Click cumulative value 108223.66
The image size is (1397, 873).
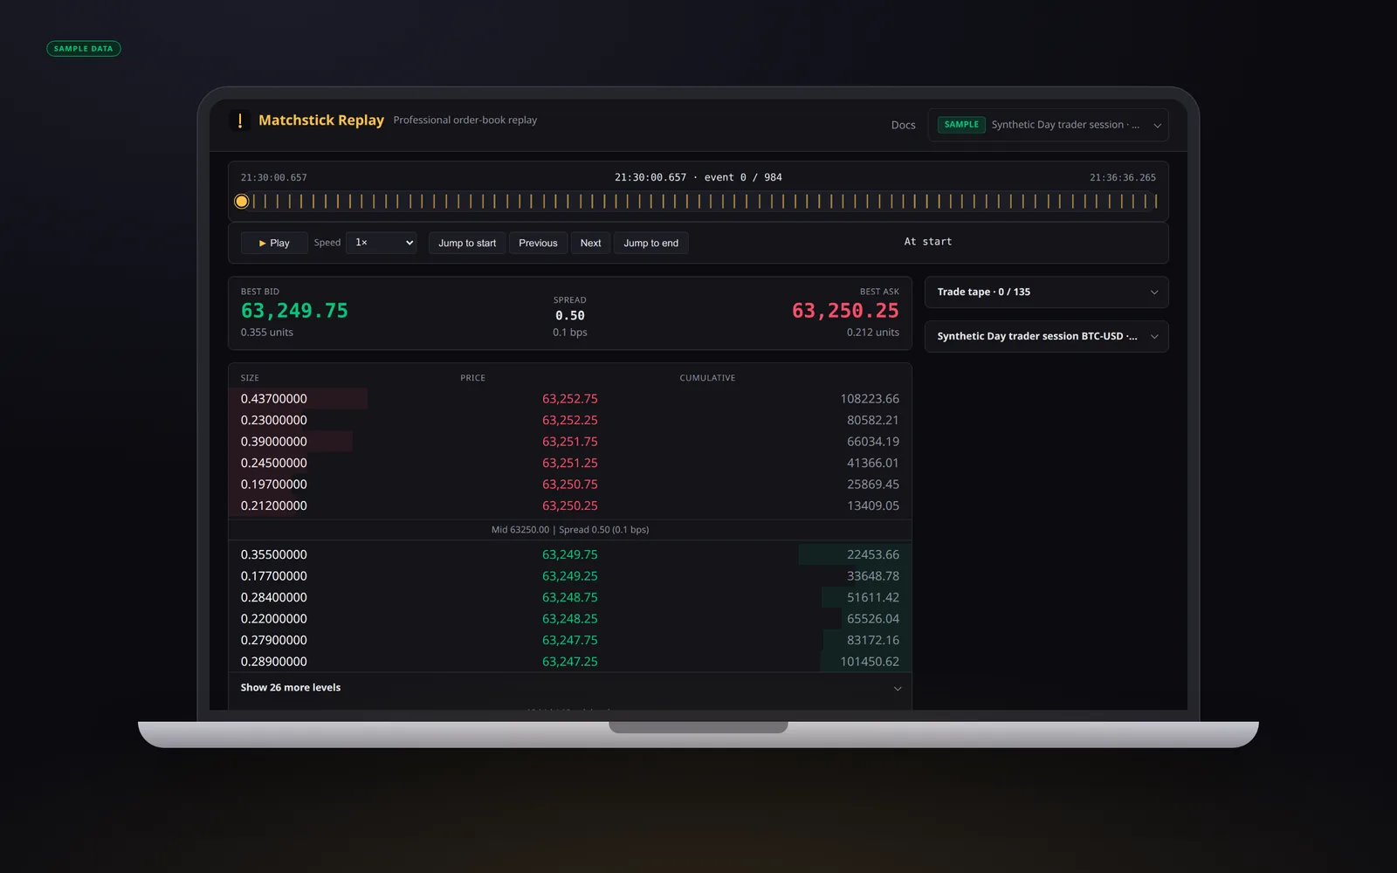pyautogui.click(x=870, y=399)
